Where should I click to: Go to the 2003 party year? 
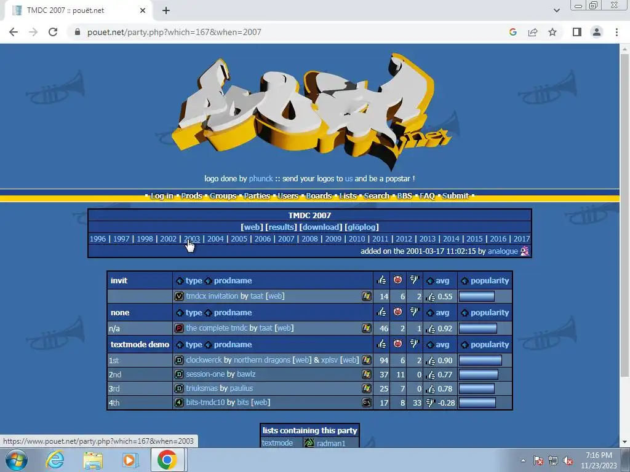[192, 239]
